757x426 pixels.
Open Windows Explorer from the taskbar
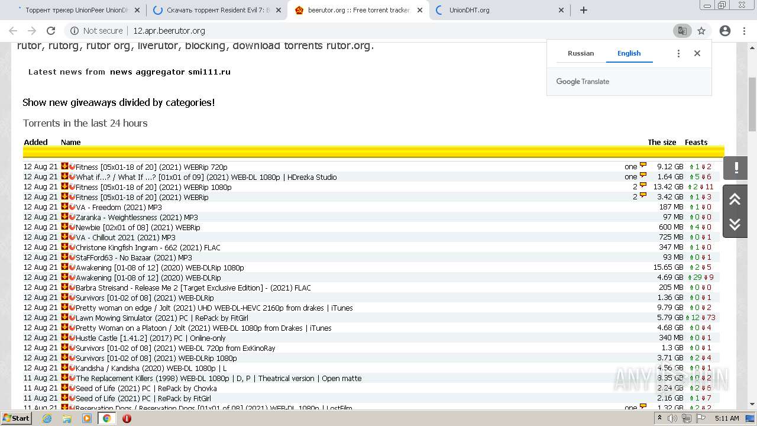pyautogui.click(x=67, y=418)
